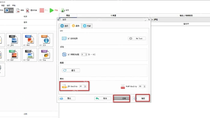Click the Cancel button with green arrow
The width and height of the screenshot is (210, 118).
103,98
